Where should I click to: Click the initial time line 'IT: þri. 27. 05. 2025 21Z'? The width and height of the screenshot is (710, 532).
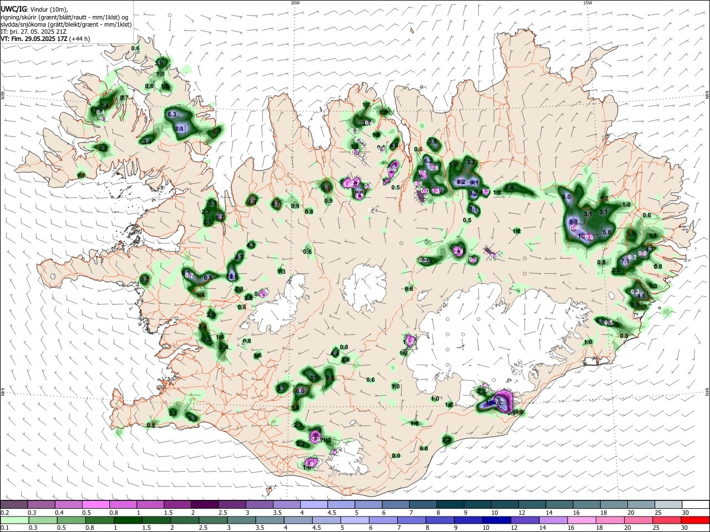pos(34,32)
